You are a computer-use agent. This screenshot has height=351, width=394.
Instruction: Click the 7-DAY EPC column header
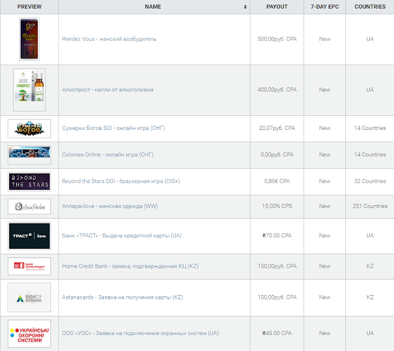coord(324,7)
